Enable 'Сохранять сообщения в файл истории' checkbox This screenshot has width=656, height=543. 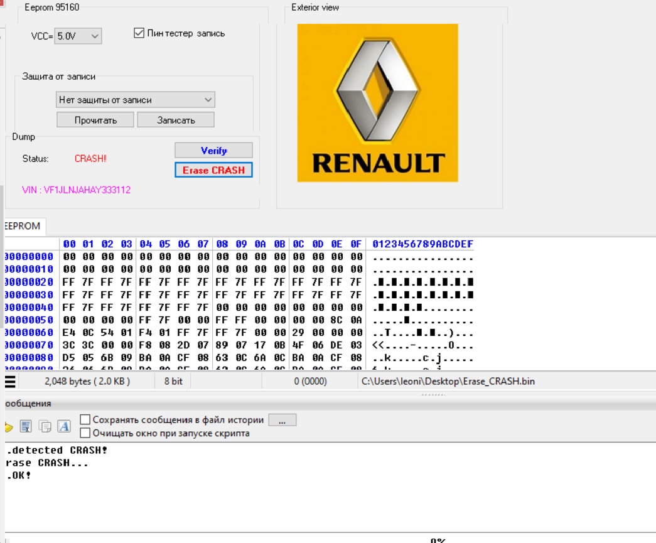coord(85,420)
